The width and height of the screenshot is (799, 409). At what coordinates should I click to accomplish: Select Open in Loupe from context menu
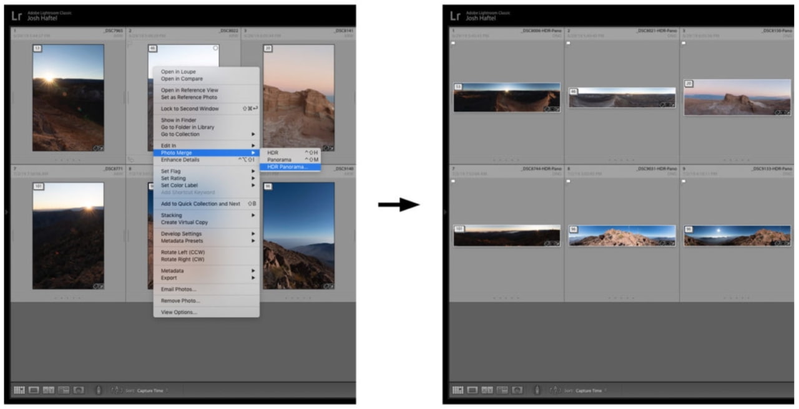pyautogui.click(x=179, y=72)
